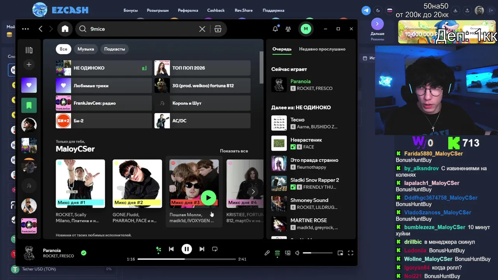Open 3G (prod. weikoo) fortuna 812

(202, 86)
